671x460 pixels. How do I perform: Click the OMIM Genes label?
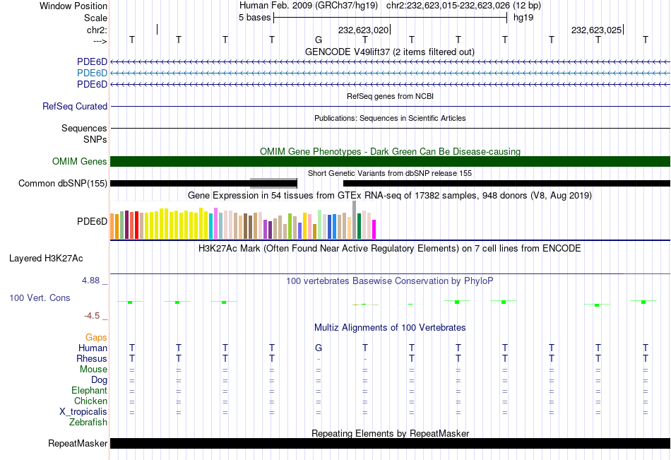80,162
